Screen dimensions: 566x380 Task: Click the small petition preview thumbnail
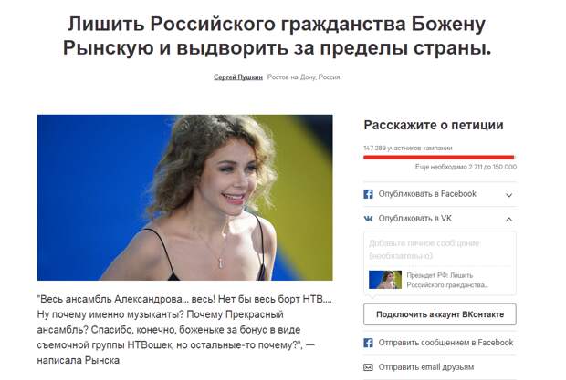[x=385, y=280]
